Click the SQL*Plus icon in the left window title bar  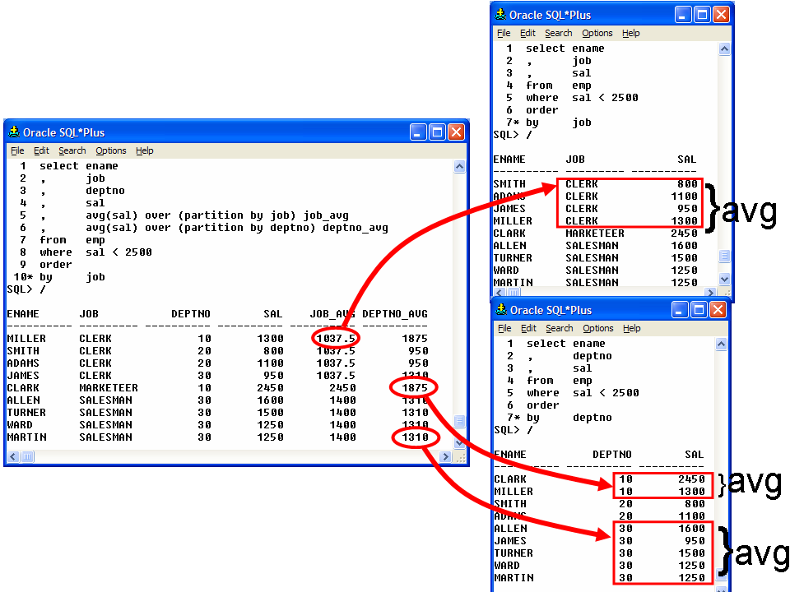click(x=14, y=132)
